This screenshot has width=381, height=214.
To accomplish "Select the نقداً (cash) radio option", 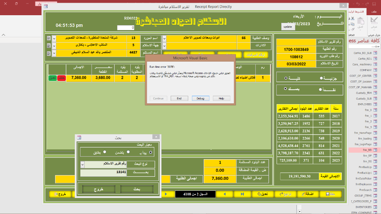I will 320,89.
